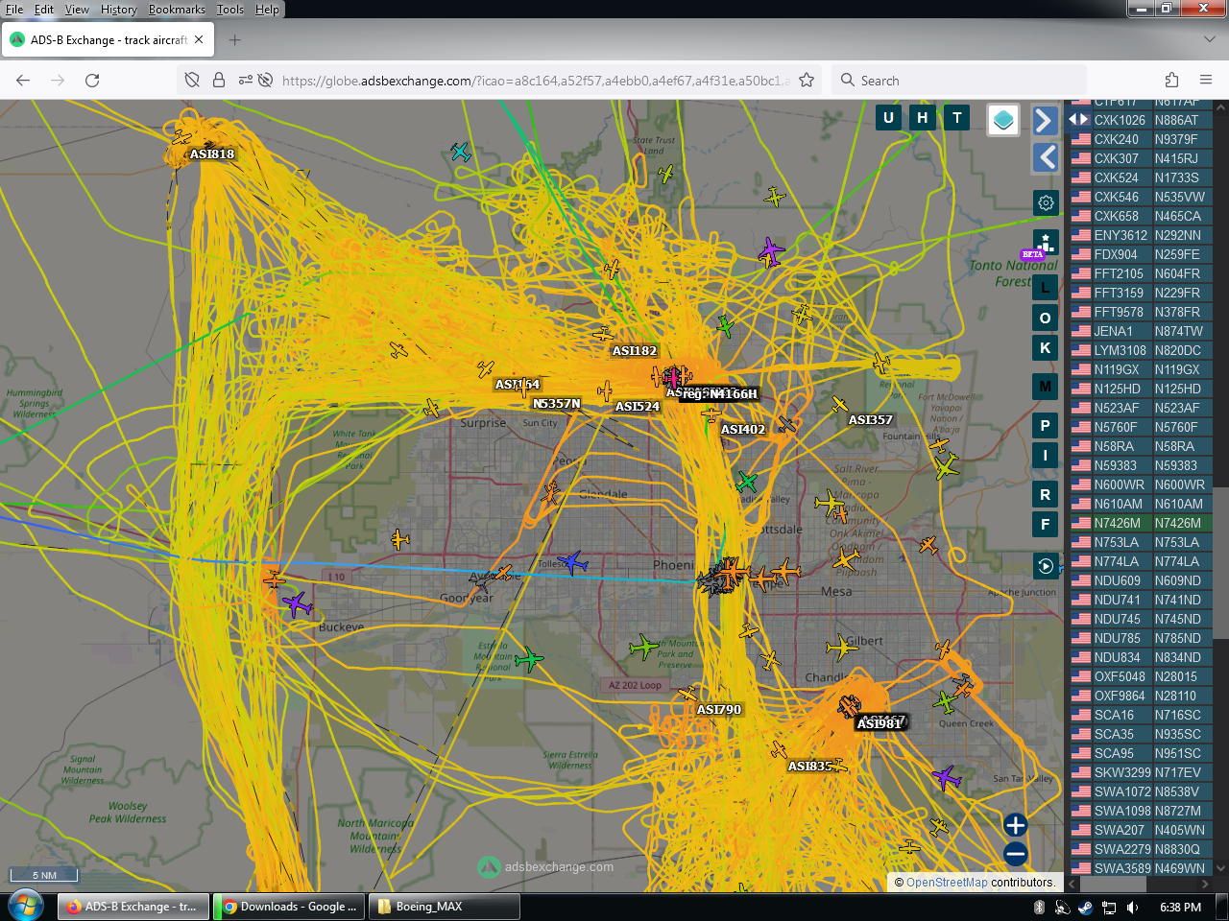Viewport: 1229px width, 921px height.
Task: Open the OpenStreetMap attribution link
Action: coord(947,883)
